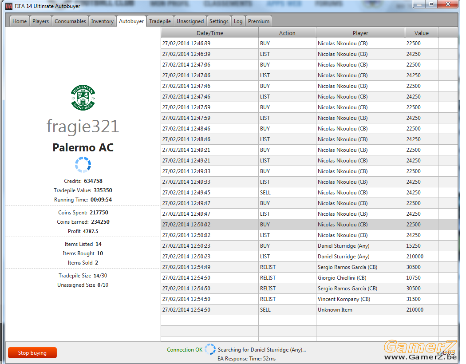466x364 pixels.
Task: Click the Running Time 00:09:54
Action: coord(101,200)
